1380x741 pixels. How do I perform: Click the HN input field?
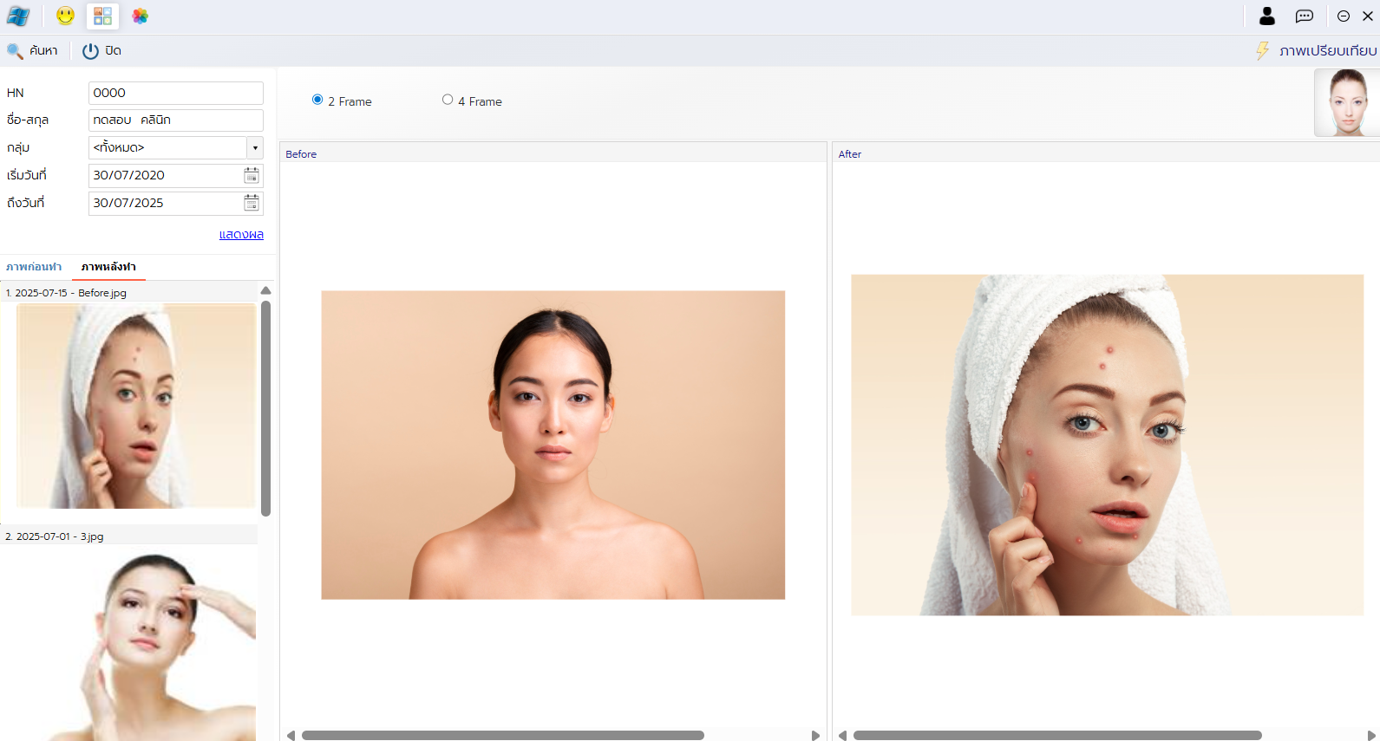[x=175, y=93]
